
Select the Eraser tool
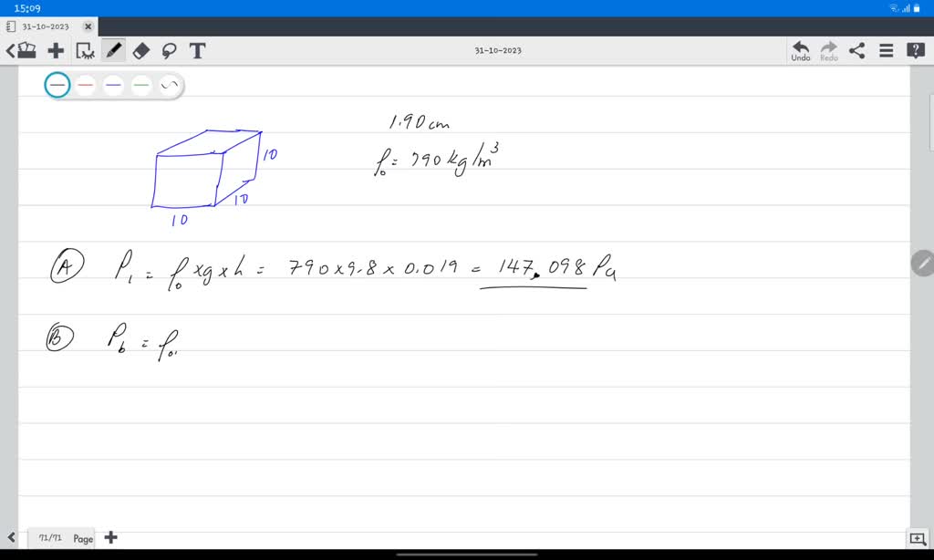[x=140, y=51]
